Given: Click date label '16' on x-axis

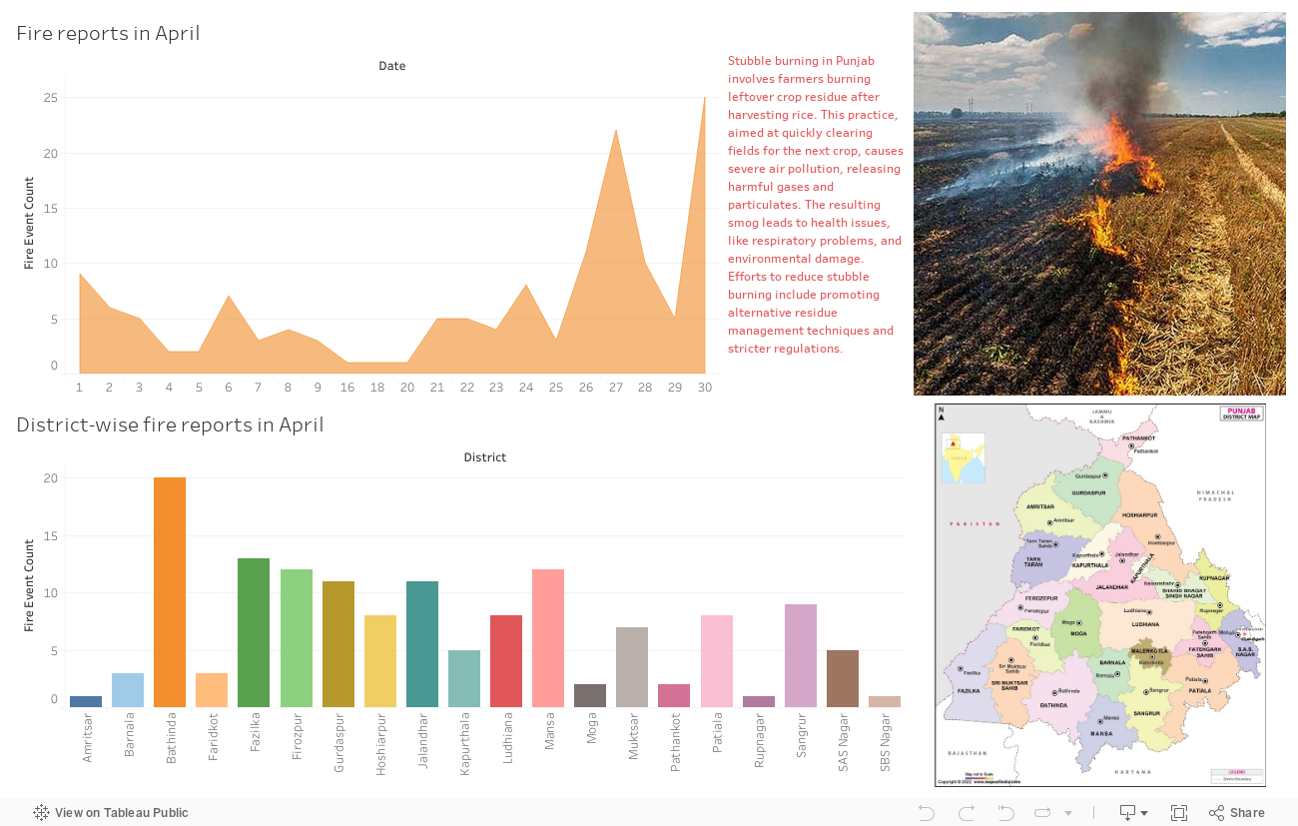Looking at the screenshot, I should (347, 388).
